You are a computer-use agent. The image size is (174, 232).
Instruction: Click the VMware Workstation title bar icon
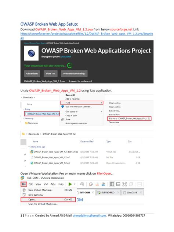click(x=22, y=178)
